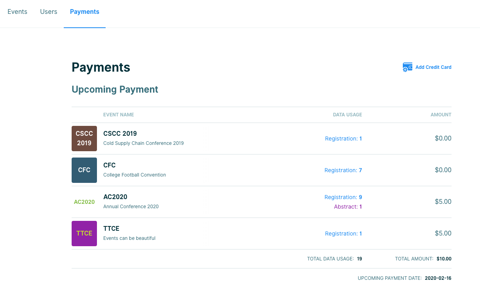Click Registration: 1 for CSCC 2019
The width and height of the screenshot is (480, 302).
[343, 139]
